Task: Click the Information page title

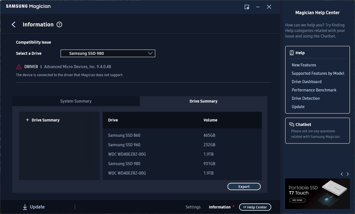Action: coord(38,24)
